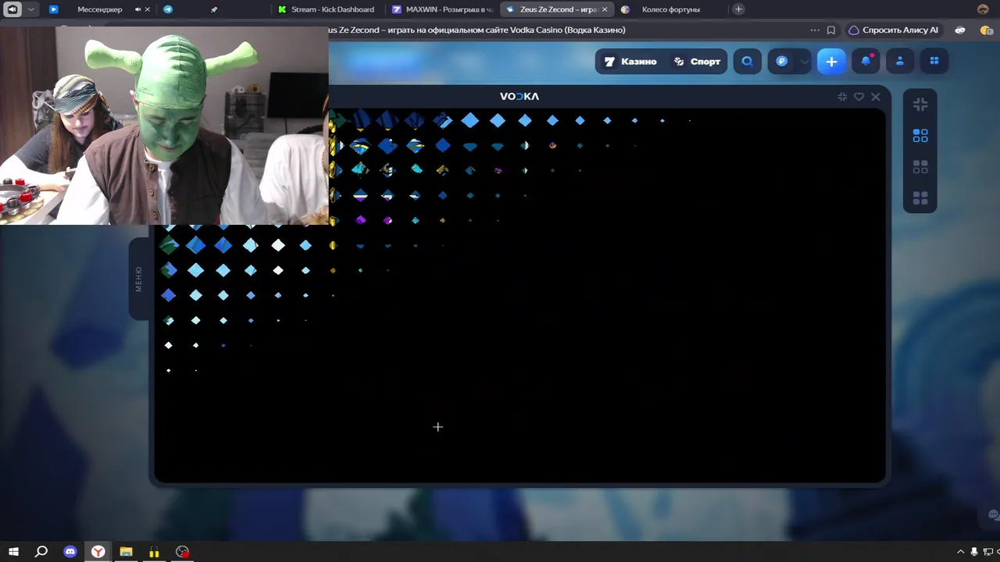Open a new browser tab
This screenshot has height=562, width=1000.
point(738,9)
